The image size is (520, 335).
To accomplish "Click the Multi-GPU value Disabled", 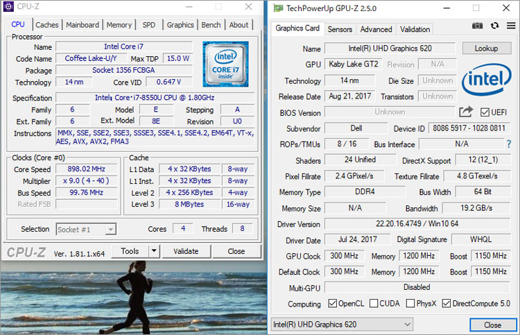I will point(417,287).
